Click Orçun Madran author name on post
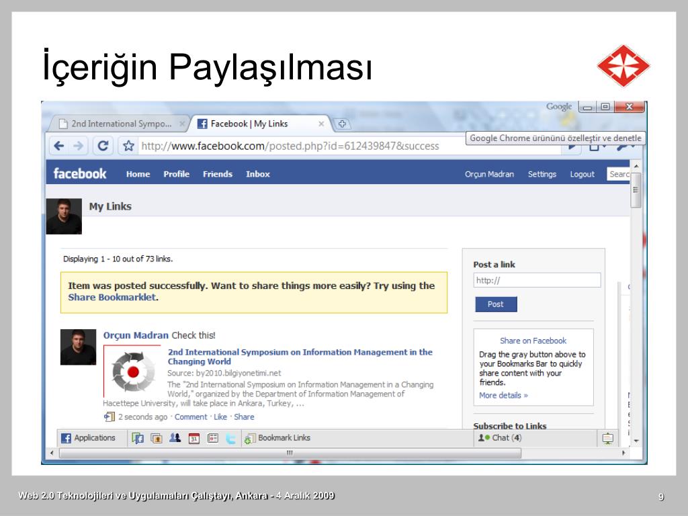The image size is (688, 516). pos(136,335)
